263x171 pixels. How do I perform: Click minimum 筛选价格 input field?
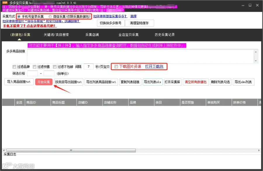coord(32,73)
